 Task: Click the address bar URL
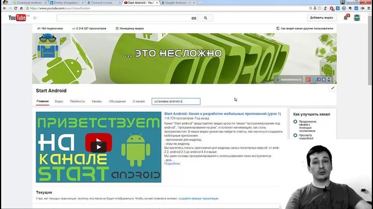coord(60,8)
